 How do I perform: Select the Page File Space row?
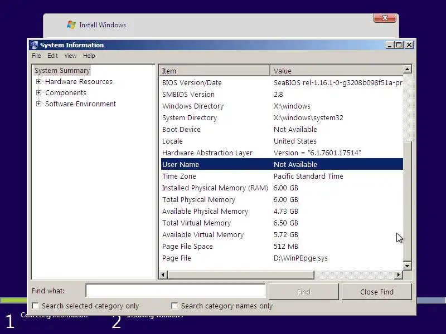282,246
